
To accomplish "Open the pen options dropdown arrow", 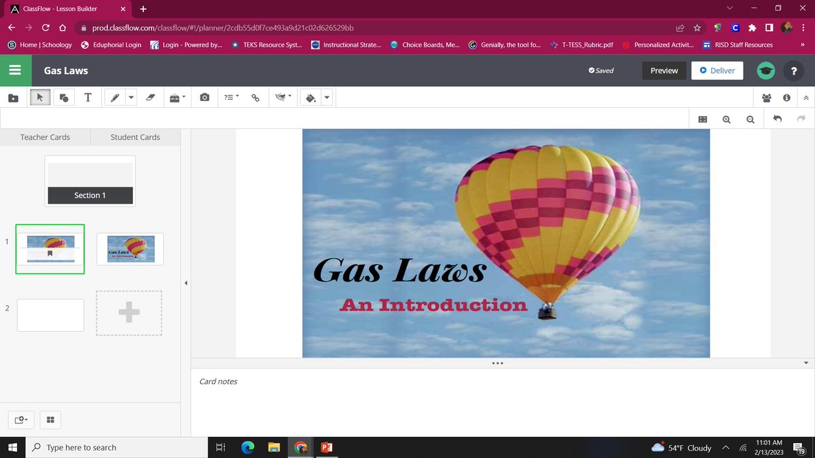I will pyautogui.click(x=131, y=97).
